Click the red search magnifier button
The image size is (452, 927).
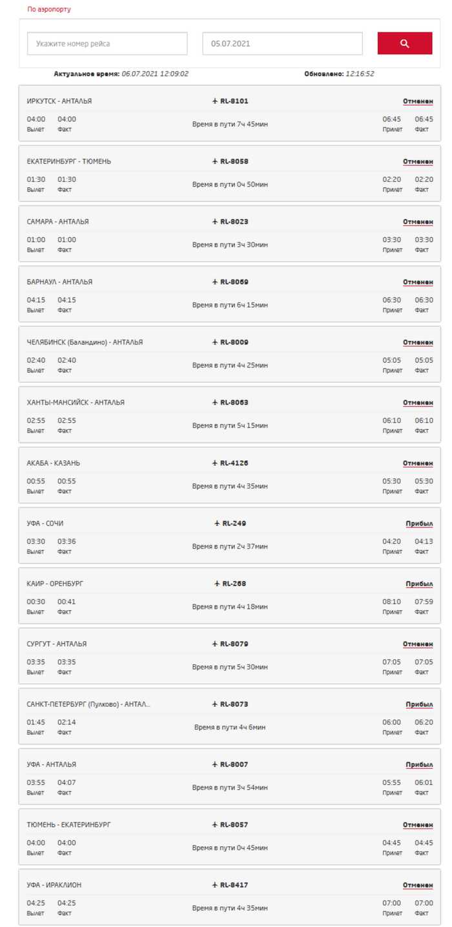tap(405, 43)
